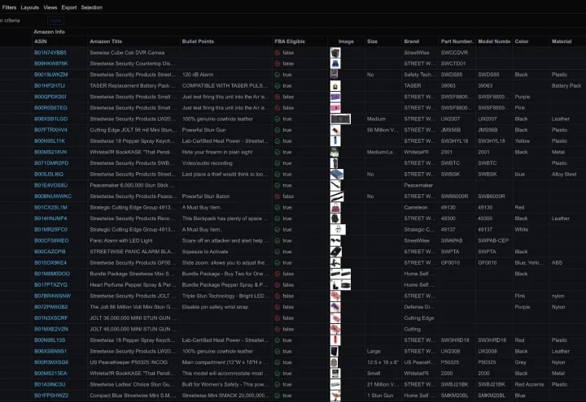
Task: Select material cell 'Alloy Steel'
Action: click(564, 174)
